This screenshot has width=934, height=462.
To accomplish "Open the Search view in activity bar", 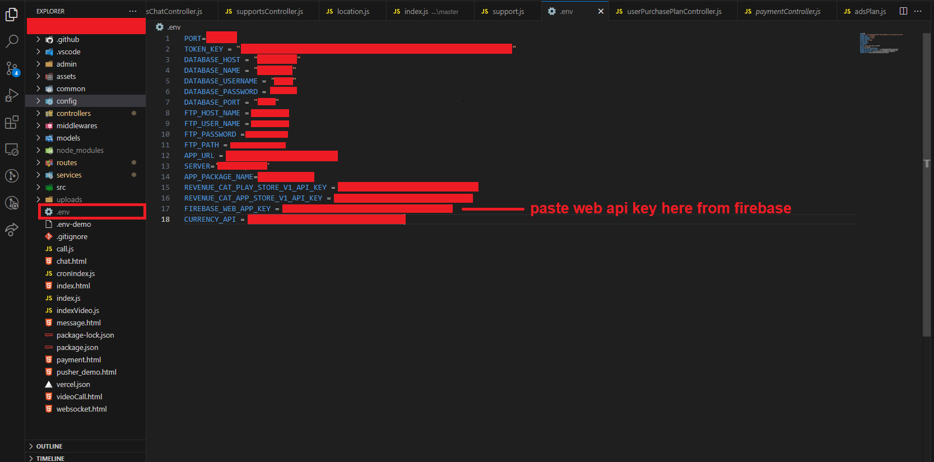I will [x=12, y=41].
